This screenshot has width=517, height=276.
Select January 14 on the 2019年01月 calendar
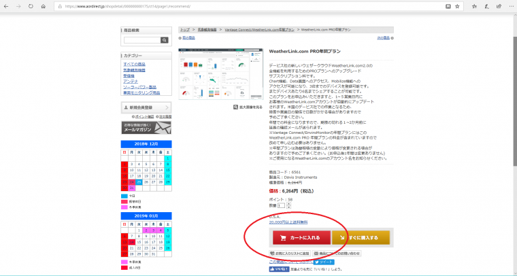coord(131,242)
